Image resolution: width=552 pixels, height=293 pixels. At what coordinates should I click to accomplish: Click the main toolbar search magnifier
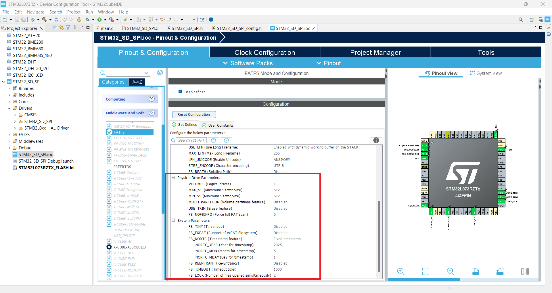coord(521,20)
